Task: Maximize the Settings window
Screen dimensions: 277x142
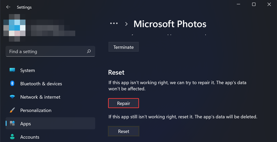Action: point(254,4)
